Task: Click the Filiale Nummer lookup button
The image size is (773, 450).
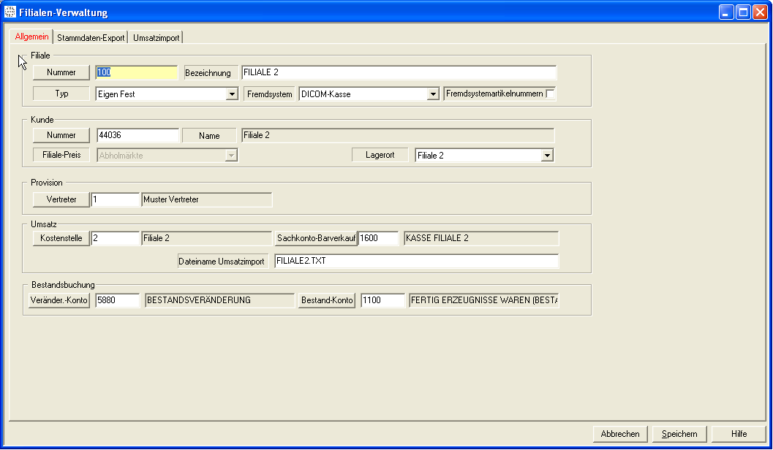Action: tap(61, 72)
